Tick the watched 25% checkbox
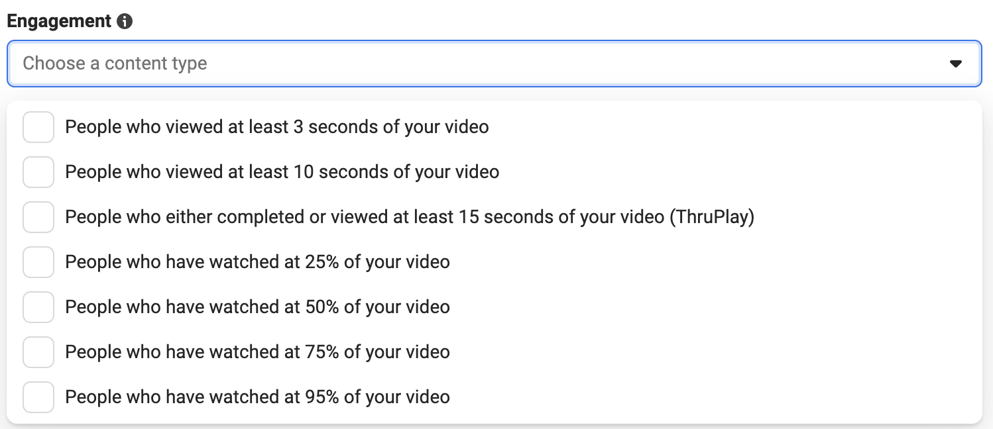 38,262
